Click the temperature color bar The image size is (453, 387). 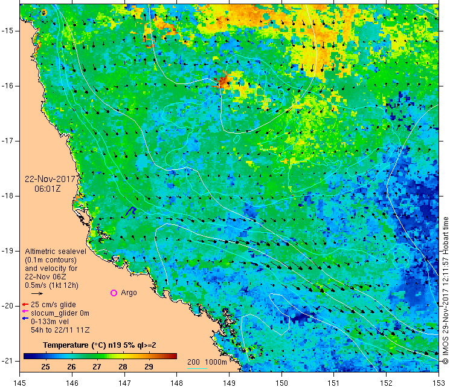[100, 356]
